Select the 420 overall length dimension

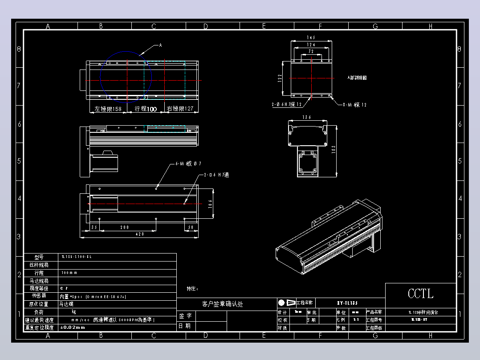140,234
